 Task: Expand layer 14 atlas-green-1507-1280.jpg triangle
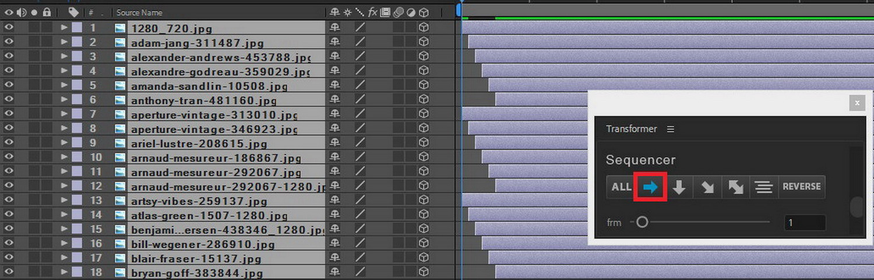pyautogui.click(x=65, y=215)
